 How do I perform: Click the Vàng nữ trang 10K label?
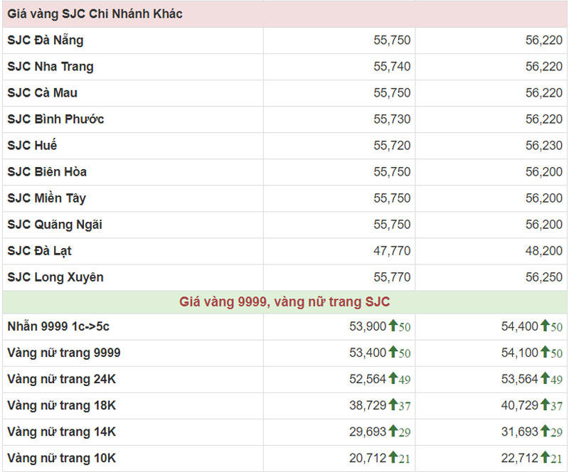[61, 458]
